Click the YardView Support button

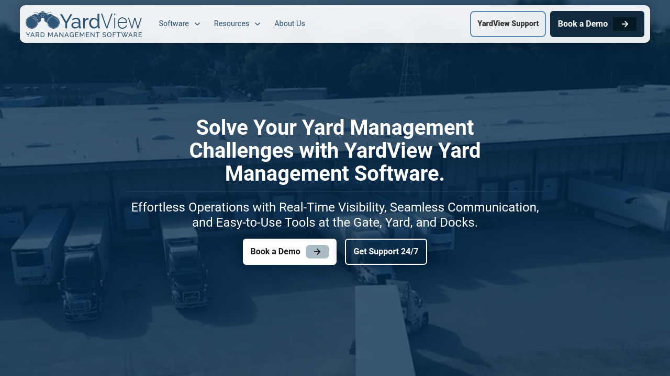pos(508,24)
